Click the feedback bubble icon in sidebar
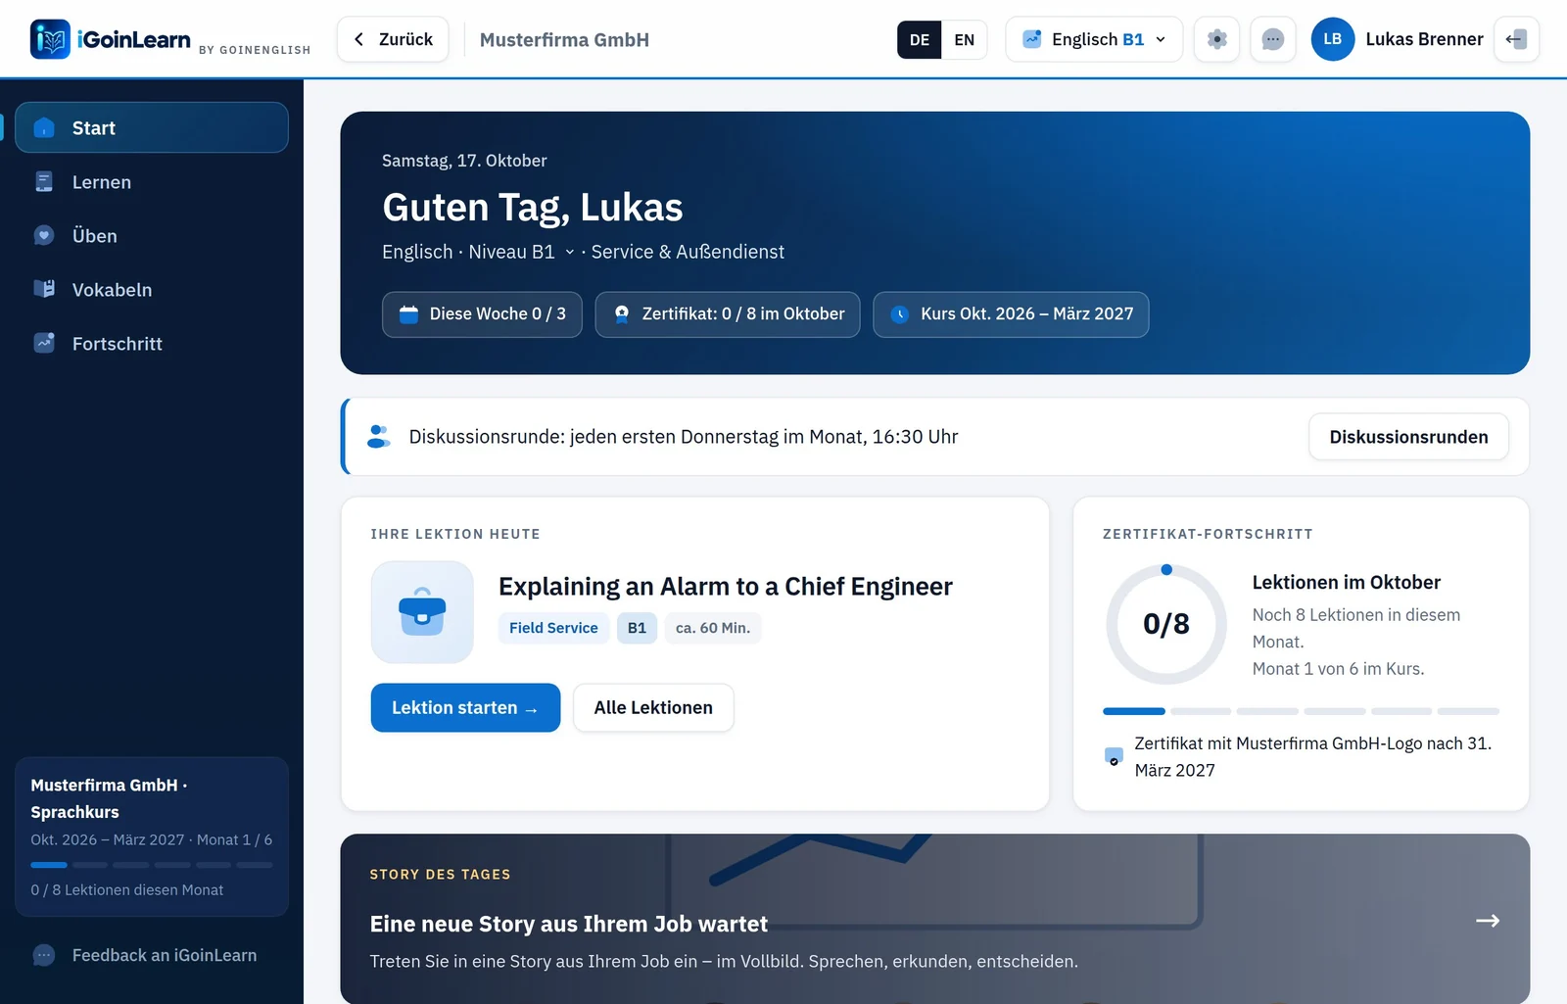 click(44, 955)
